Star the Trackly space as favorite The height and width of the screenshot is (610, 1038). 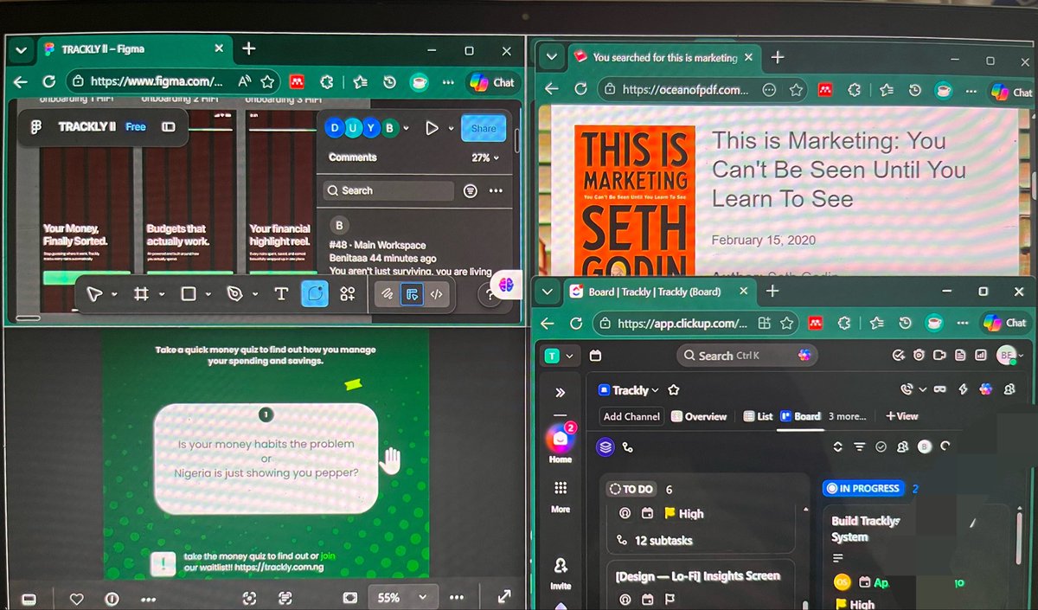(673, 390)
